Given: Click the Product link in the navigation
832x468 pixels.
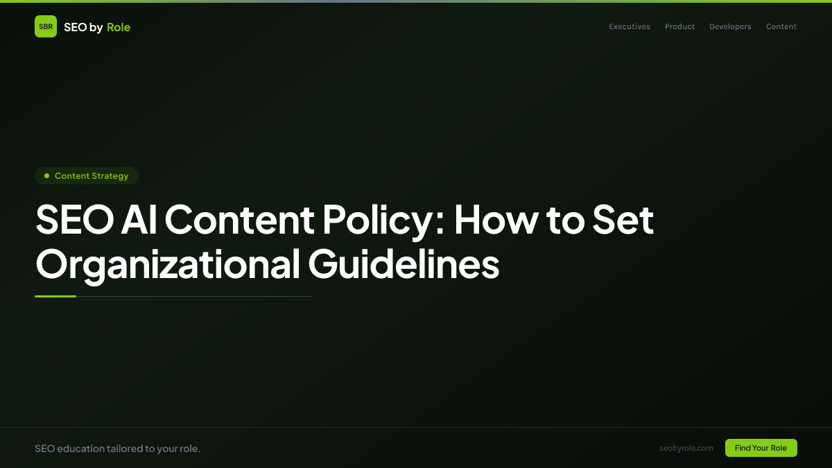Looking at the screenshot, I should [x=679, y=26].
